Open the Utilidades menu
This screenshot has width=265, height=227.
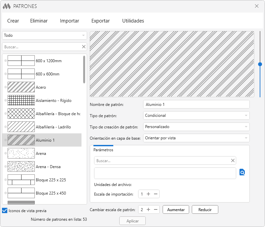(x=133, y=21)
